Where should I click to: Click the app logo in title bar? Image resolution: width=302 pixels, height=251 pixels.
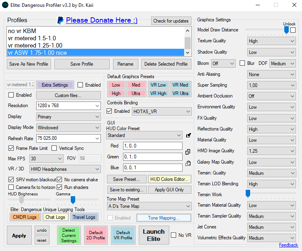point(5,5)
